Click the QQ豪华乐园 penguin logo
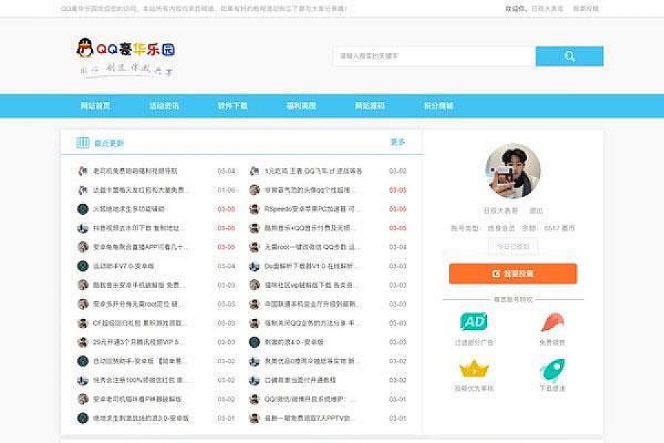 tap(126, 57)
